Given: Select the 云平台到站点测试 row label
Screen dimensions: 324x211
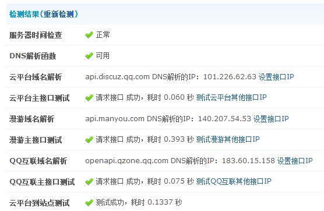Looking at the screenshot, I should [39, 203].
